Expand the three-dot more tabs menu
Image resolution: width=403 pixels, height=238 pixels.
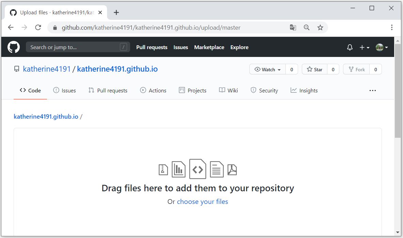[372, 91]
